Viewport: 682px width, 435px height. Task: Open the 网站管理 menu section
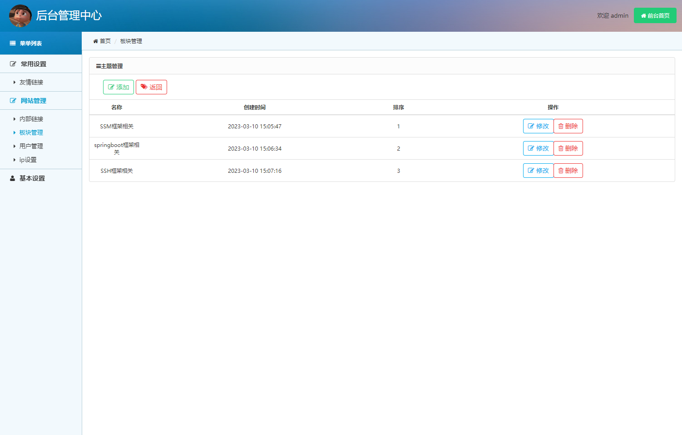[x=41, y=101]
